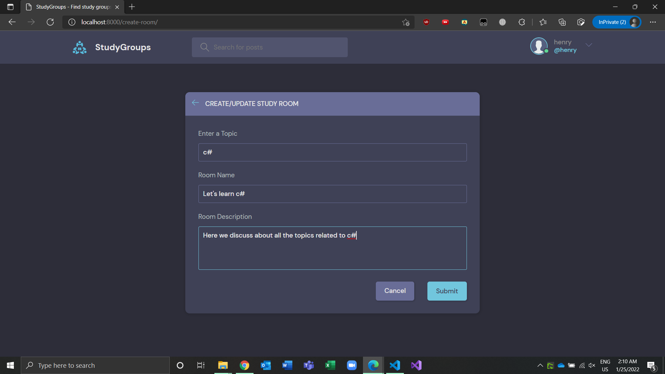Select the StudyGroups browser tab

73,7
